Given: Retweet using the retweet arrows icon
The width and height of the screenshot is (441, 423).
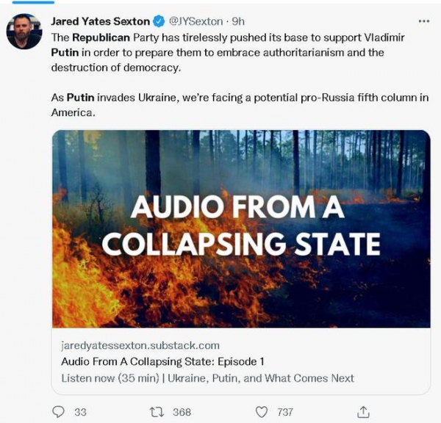Looking at the screenshot, I should pos(156,412).
